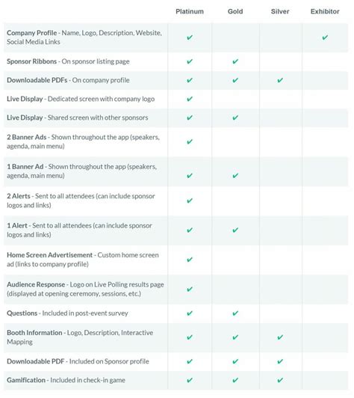
Task: Select the Gold column header
Action: tap(235, 11)
